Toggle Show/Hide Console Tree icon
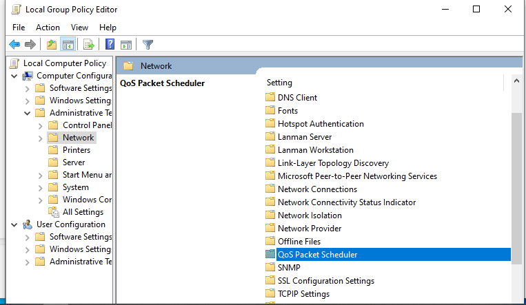Screen dimensions: 526x305 coord(68,45)
